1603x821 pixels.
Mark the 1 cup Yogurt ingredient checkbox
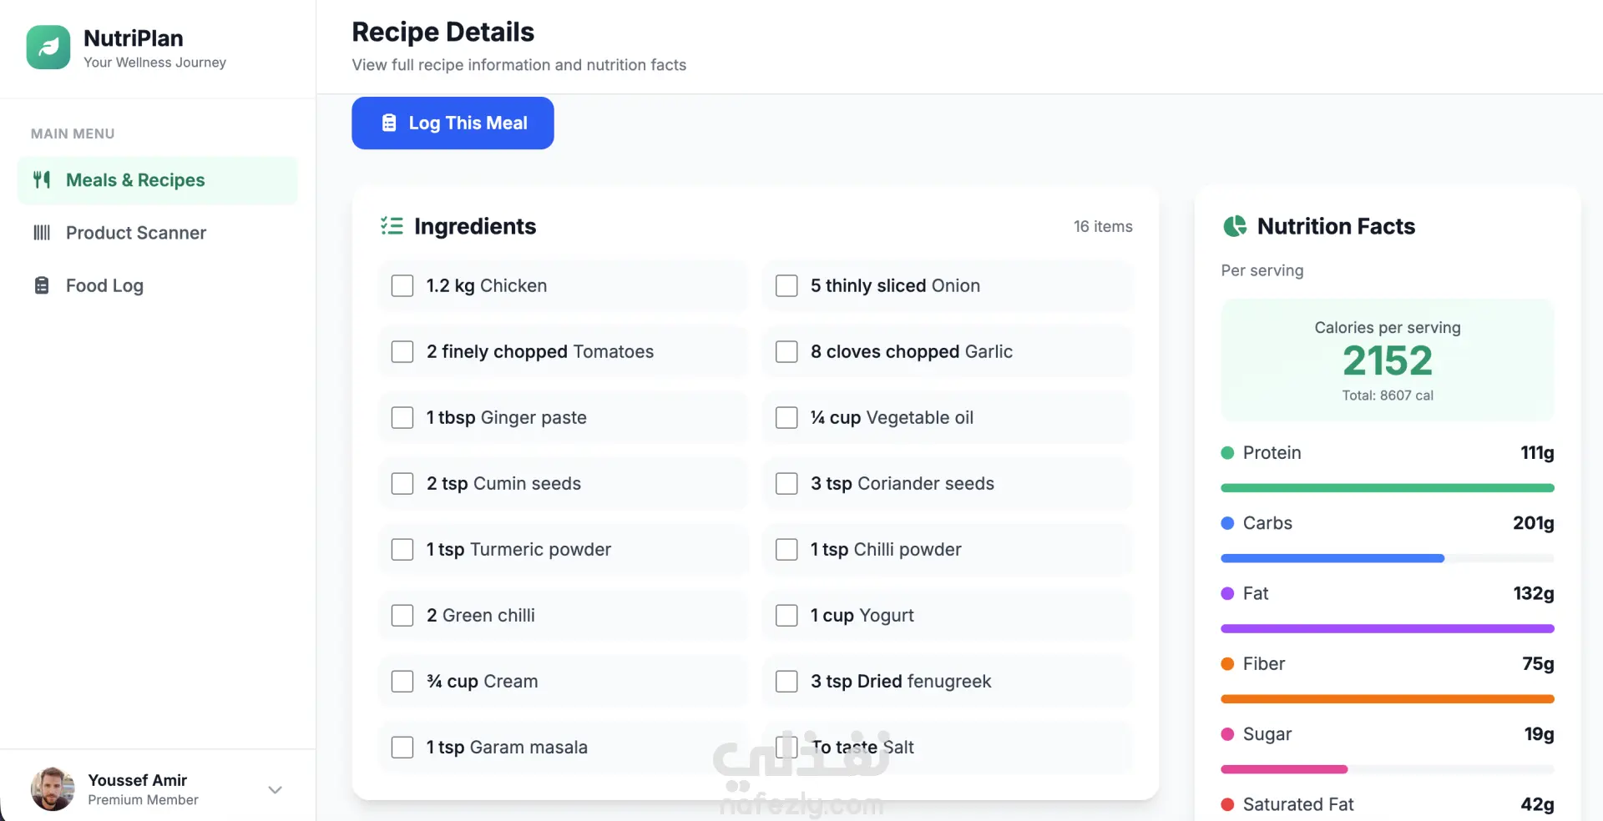click(x=786, y=616)
